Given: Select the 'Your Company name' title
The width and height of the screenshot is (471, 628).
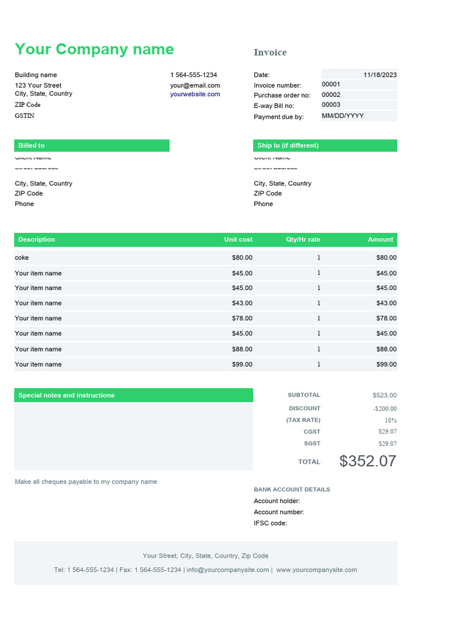Looking at the screenshot, I should 94,49.
